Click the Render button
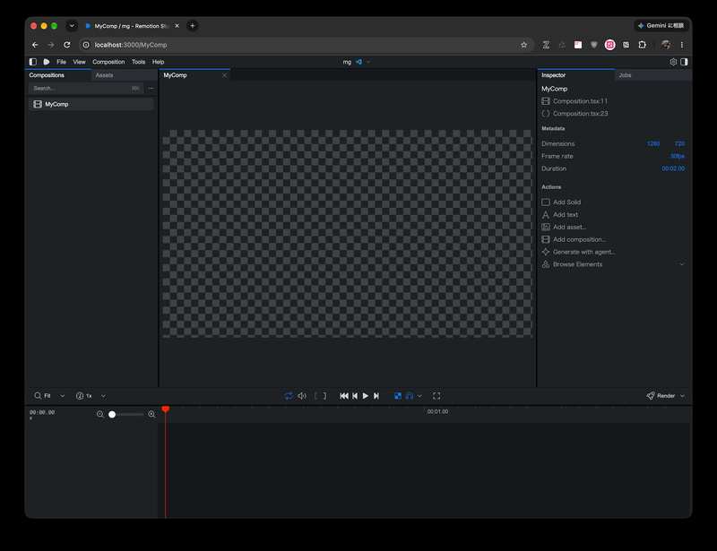 (x=661, y=396)
